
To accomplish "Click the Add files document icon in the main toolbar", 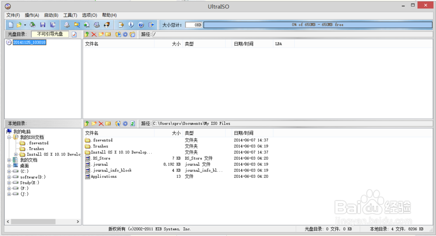I will (121, 25).
